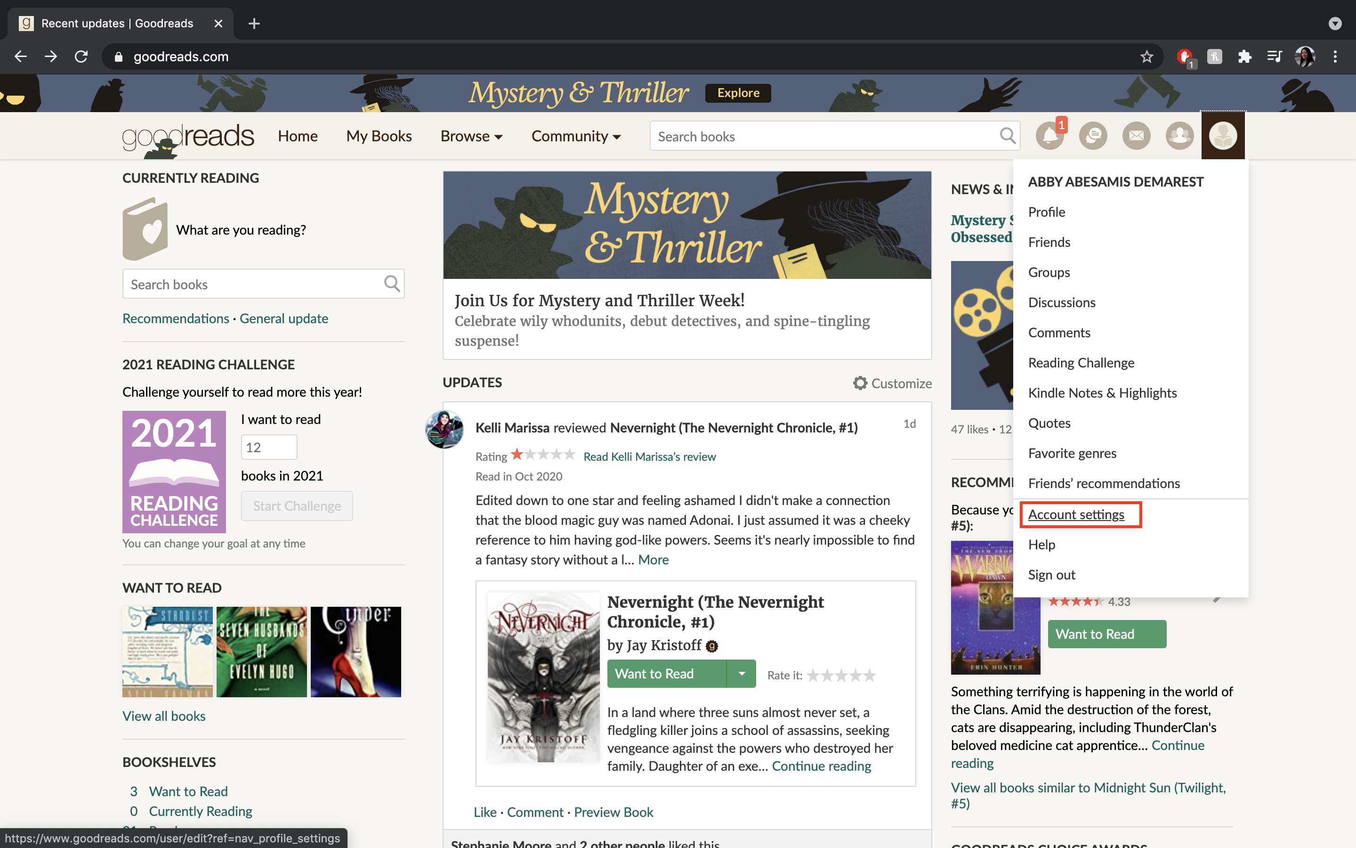
Task: Open the messages envelope icon
Action: (x=1135, y=136)
